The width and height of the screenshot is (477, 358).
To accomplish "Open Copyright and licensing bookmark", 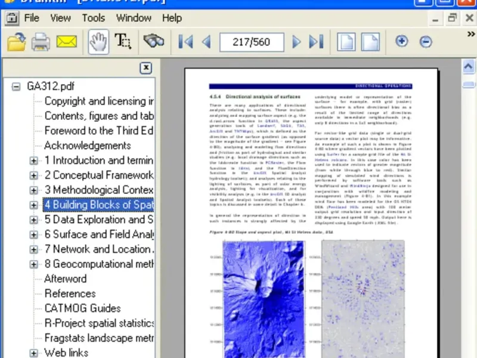I will pyautogui.click(x=99, y=101).
